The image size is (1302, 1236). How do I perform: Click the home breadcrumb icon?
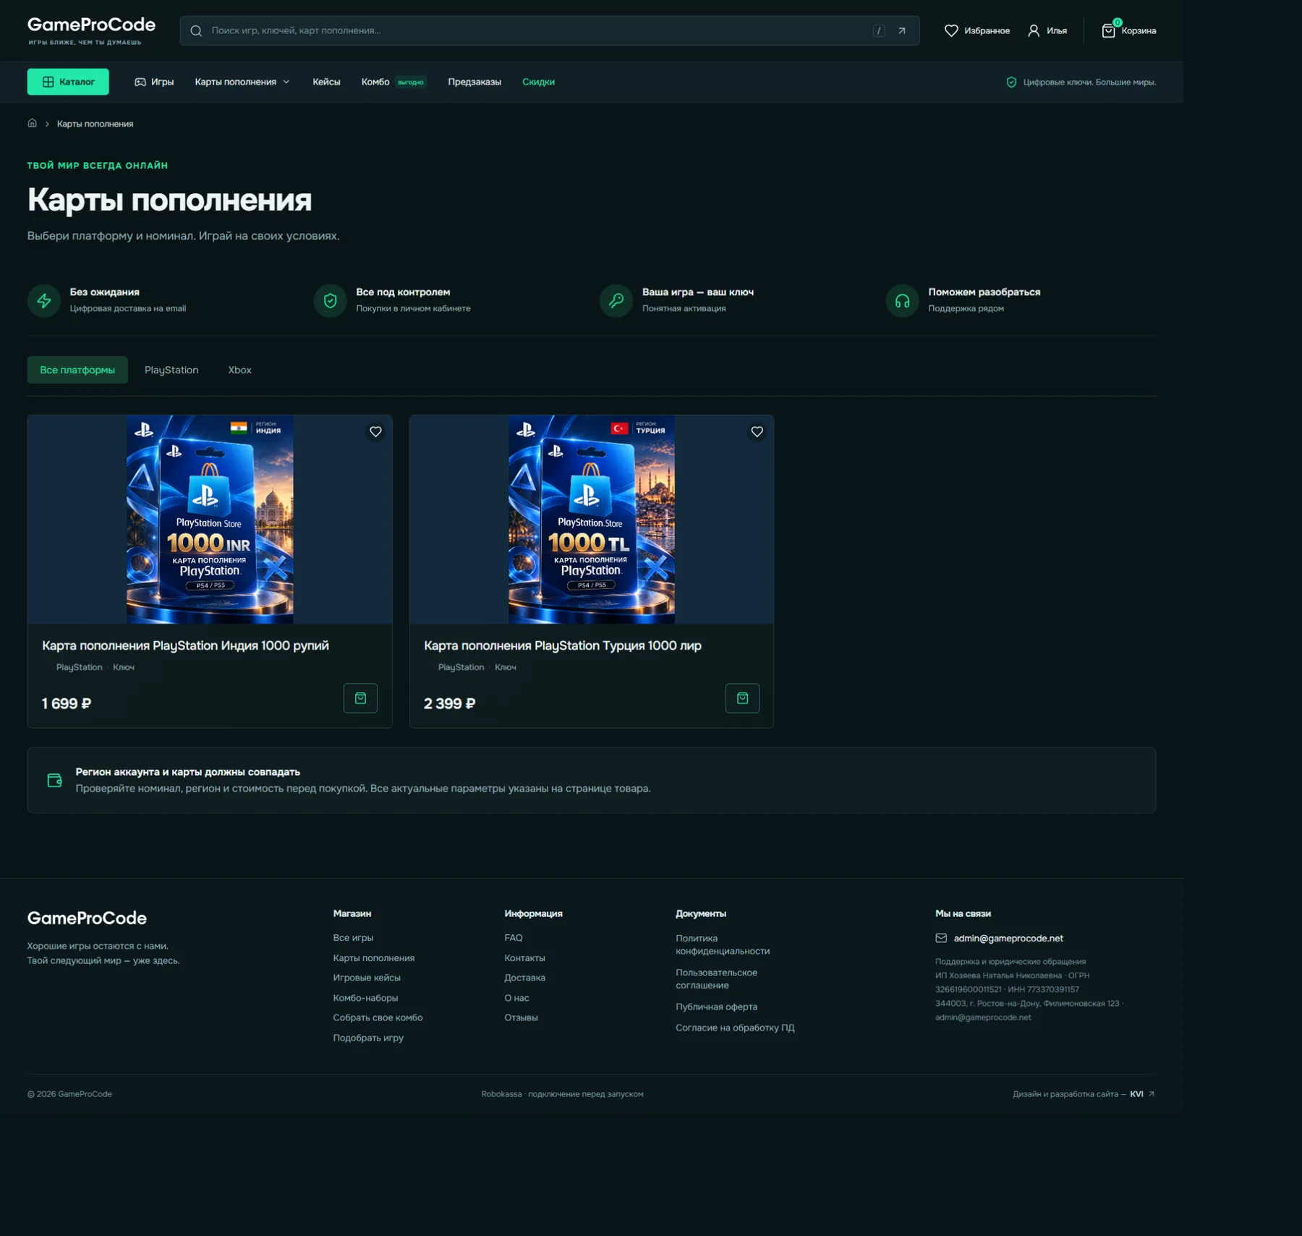pyautogui.click(x=32, y=123)
